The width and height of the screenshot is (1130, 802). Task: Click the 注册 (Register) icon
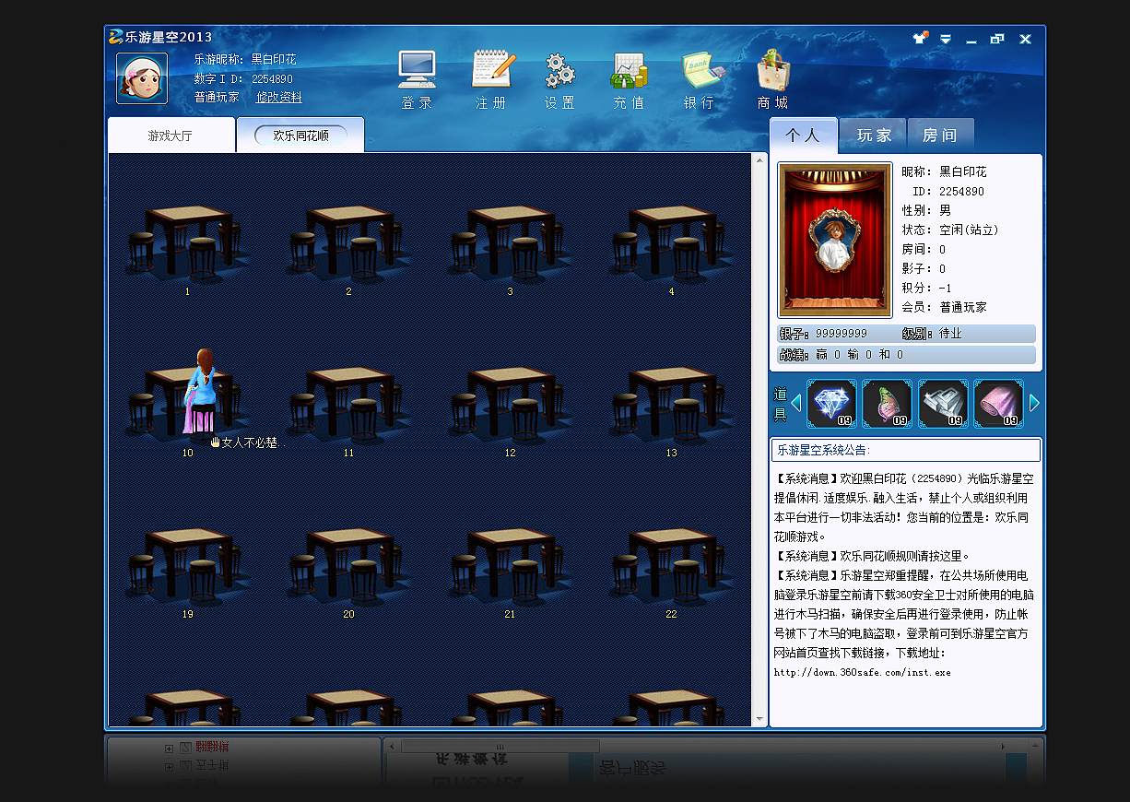pyautogui.click(x=489, y=80)
